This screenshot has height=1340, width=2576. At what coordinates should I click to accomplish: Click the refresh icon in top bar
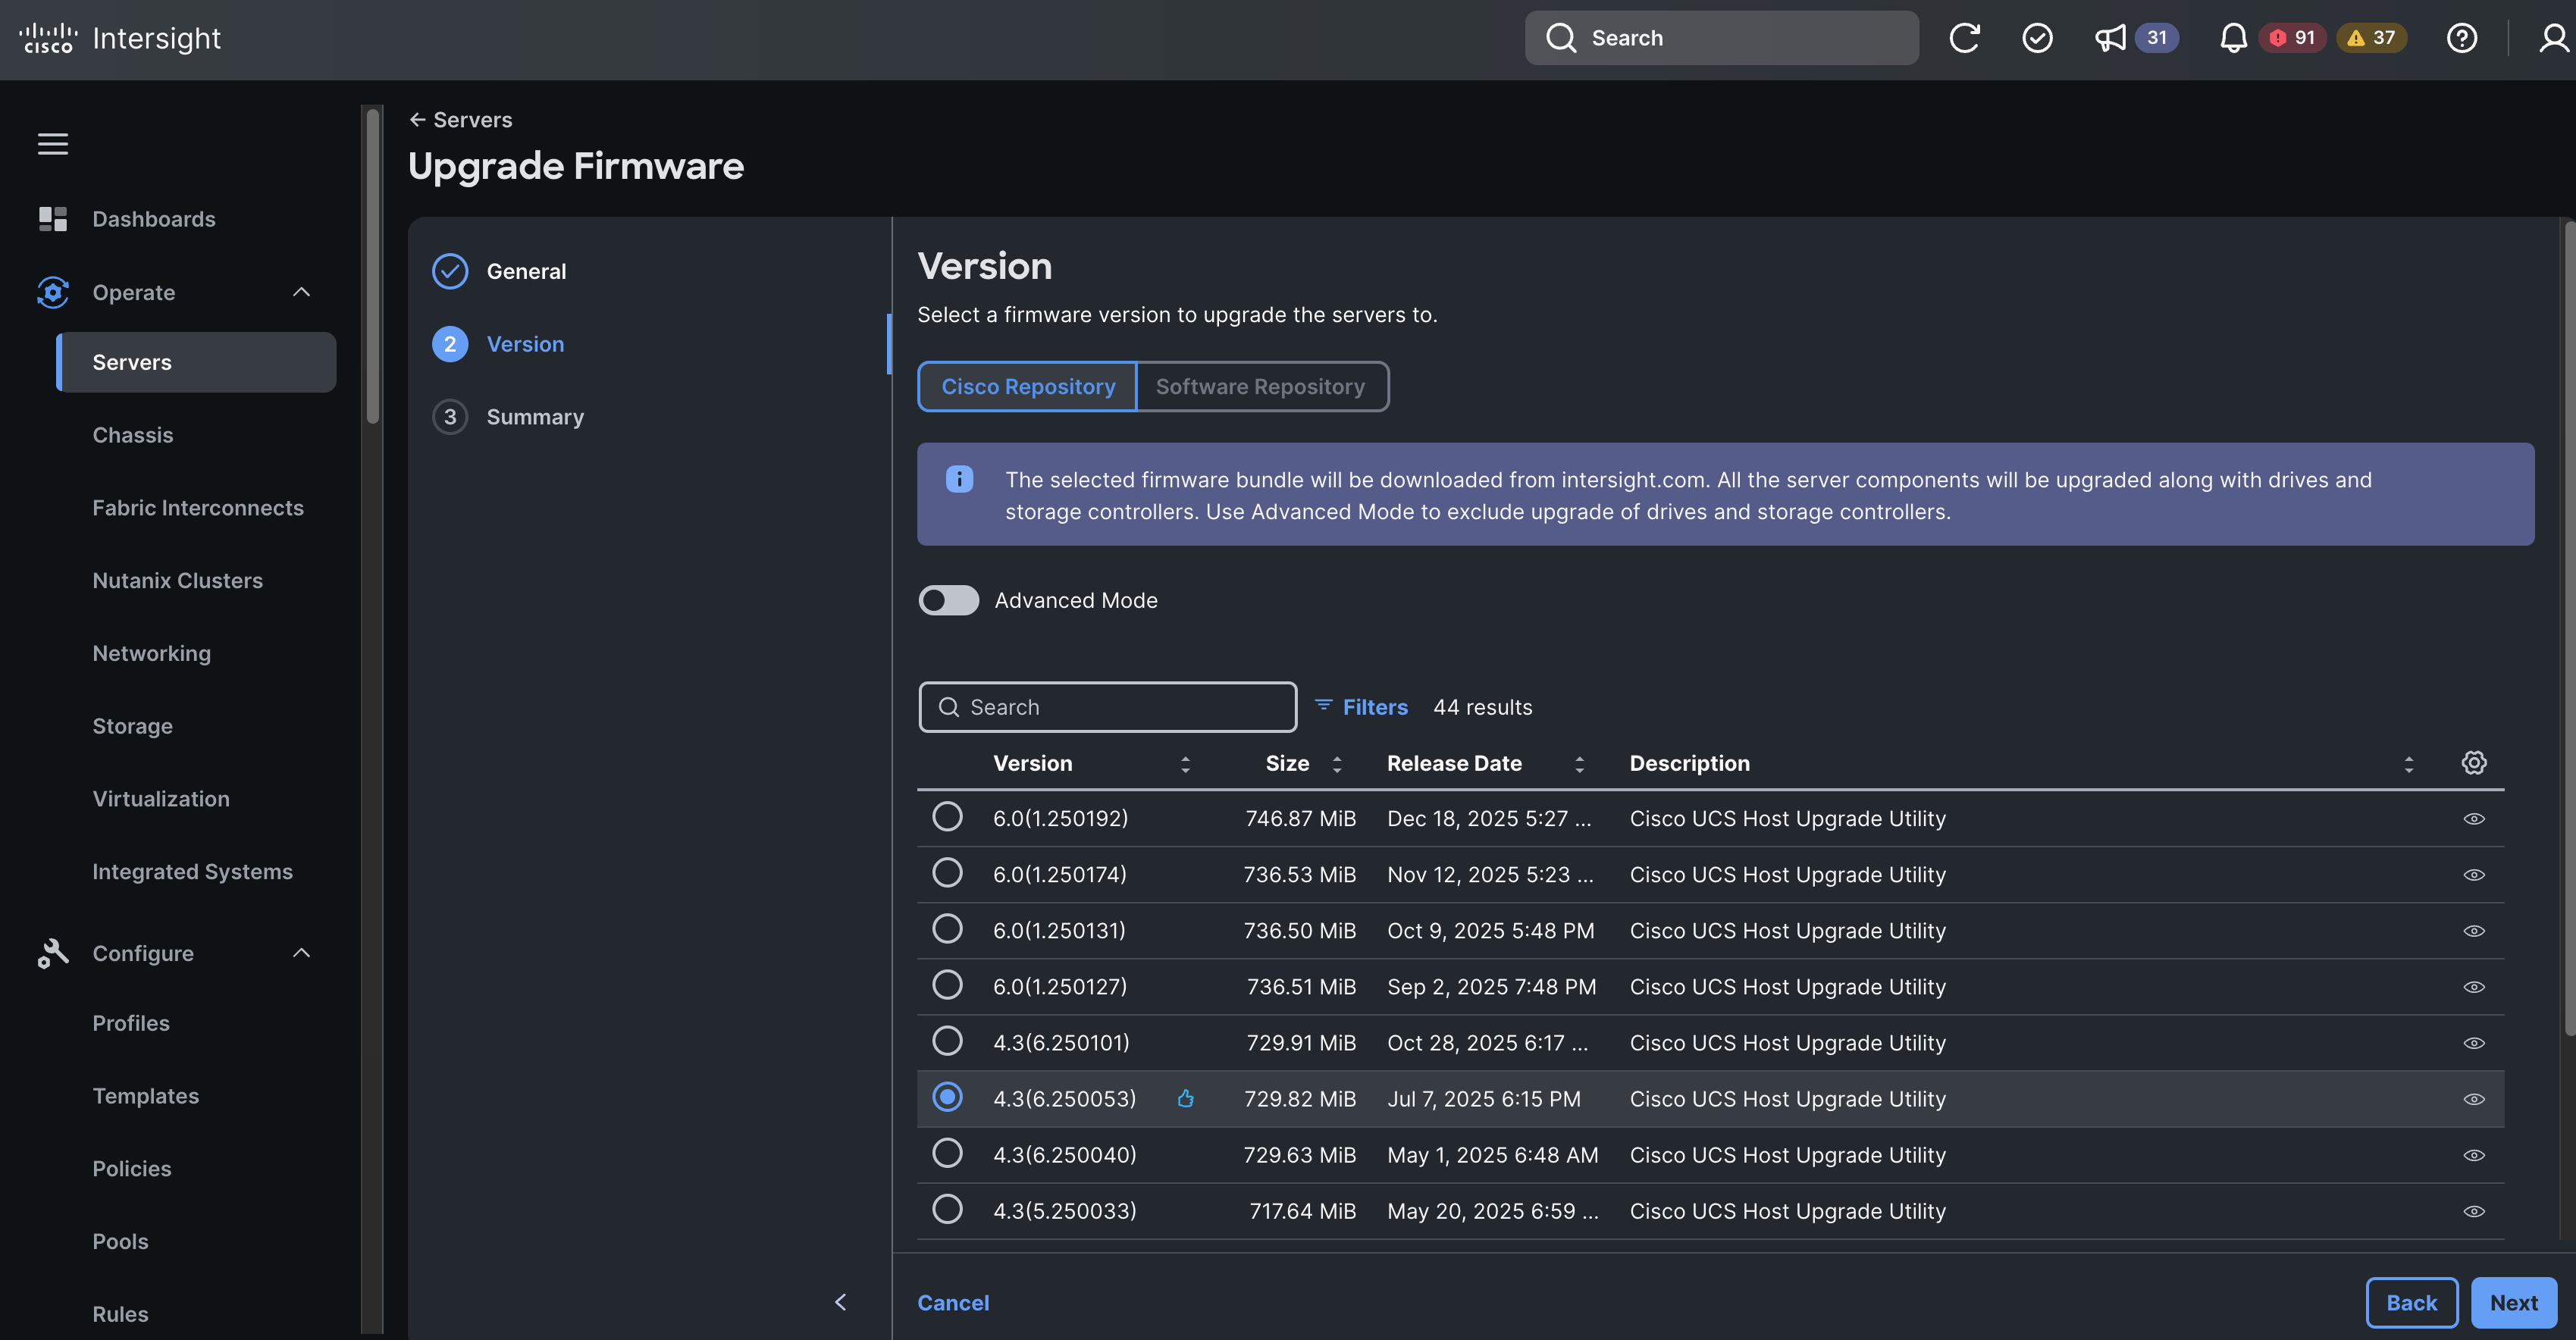pos(1964,38)
